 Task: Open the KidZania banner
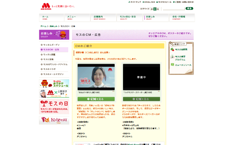pyautogui.click(x=54, y=120)
